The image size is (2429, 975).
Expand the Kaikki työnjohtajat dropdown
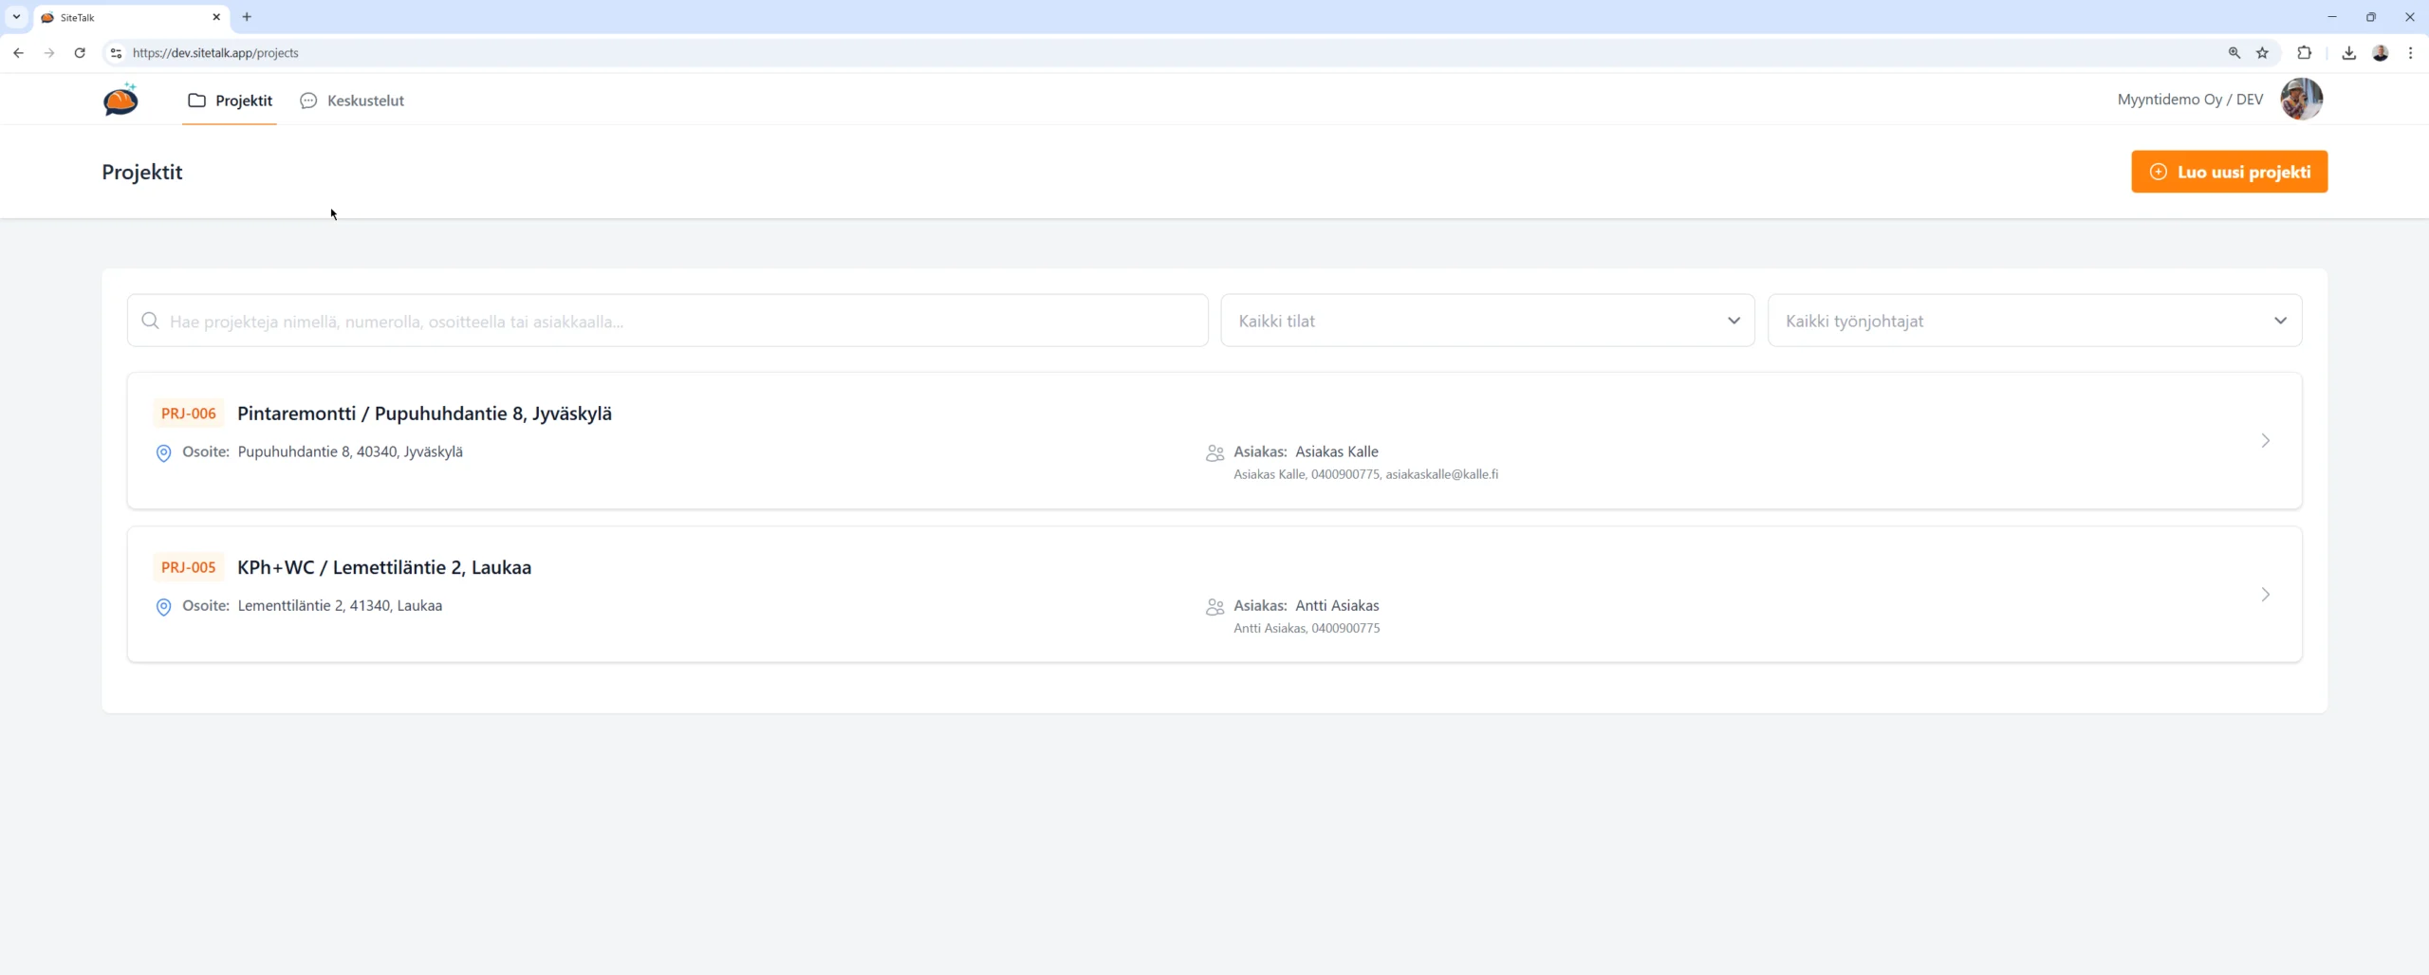2034,321
